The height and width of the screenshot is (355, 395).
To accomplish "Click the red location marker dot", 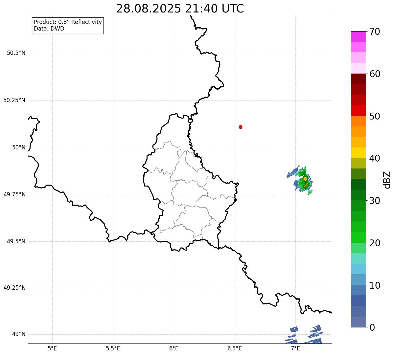I will tap(241, 127).
